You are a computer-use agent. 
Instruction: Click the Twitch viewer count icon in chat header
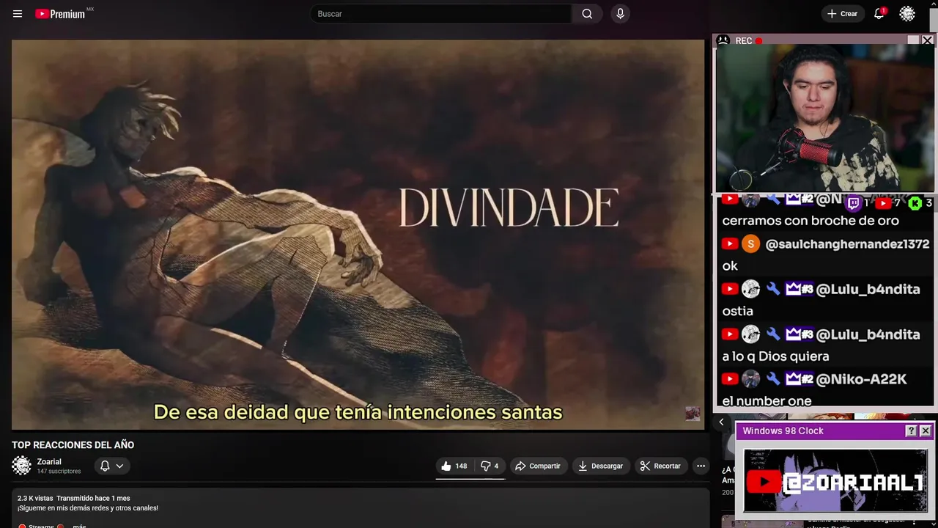853,203
